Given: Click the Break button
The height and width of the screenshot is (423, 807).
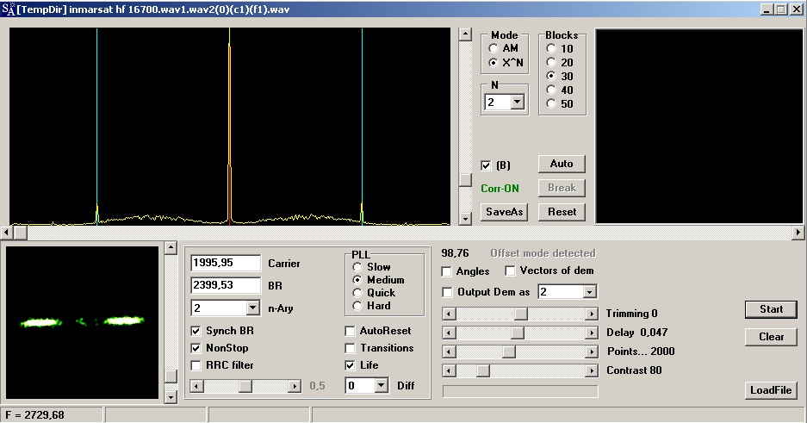Looking at the screenshot, I should (562, 188).
